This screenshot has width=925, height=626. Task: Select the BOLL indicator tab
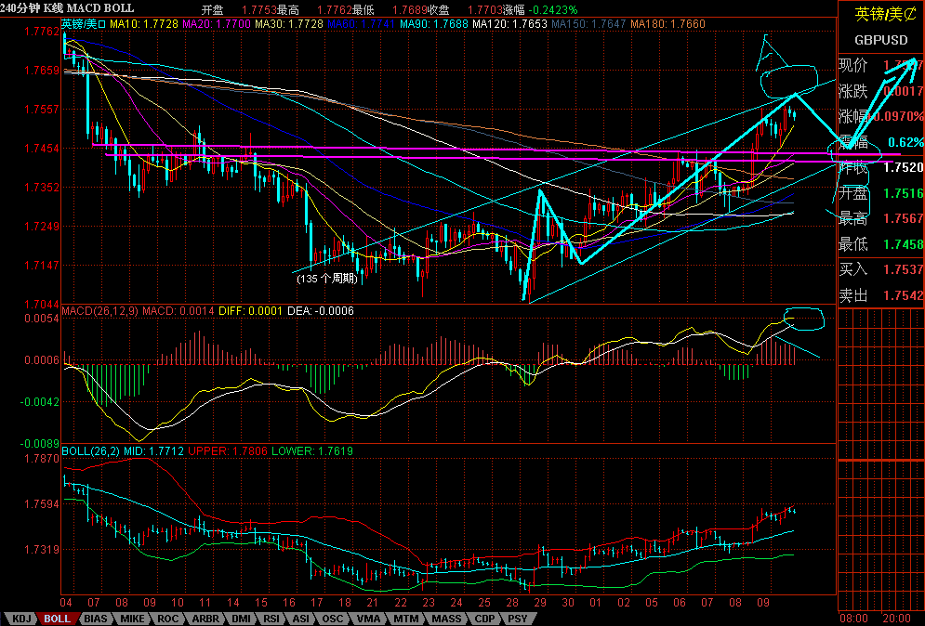click(58, 619)
